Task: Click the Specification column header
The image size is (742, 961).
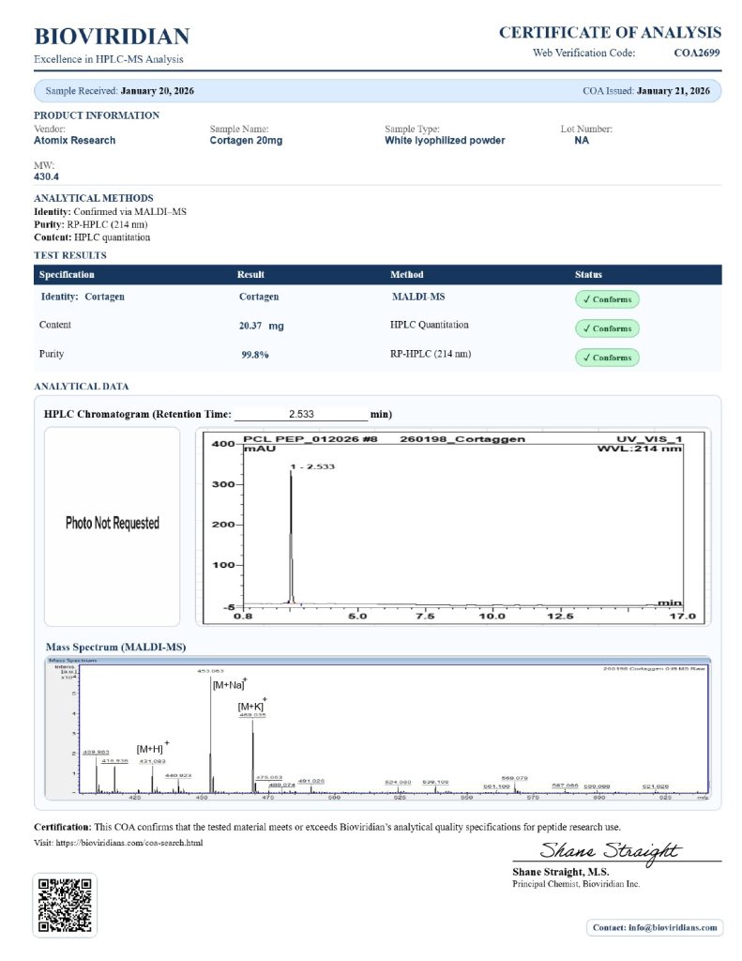Action: point(67,275)
